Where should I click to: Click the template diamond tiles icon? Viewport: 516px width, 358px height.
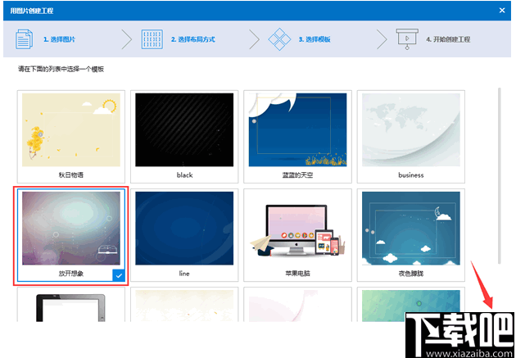[279, 39]
